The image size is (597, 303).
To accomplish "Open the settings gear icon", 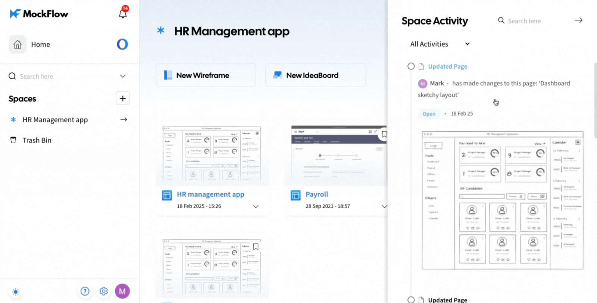I will [x=104, y=291].
